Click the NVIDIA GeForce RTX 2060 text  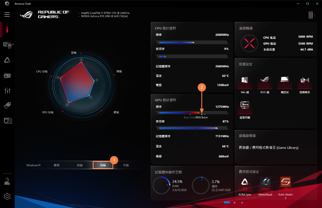pyautogui.click(x=104, y=16)
